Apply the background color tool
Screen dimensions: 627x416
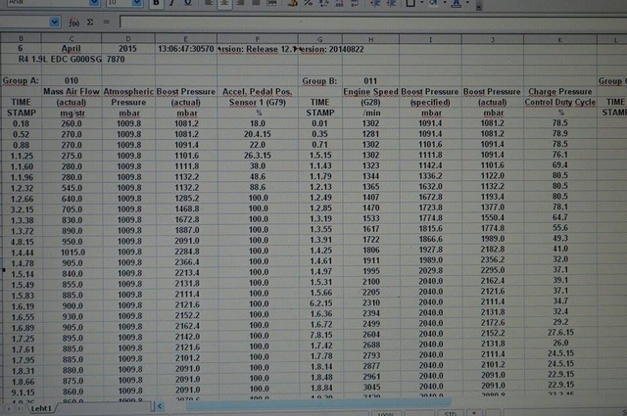coord(433,3)
